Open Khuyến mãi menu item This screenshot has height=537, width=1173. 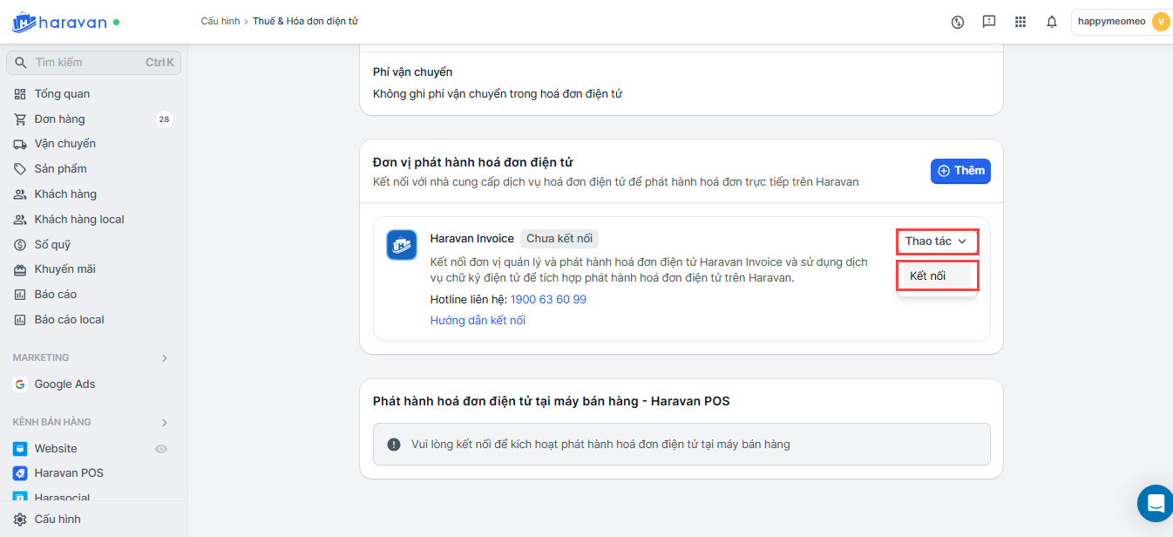coord(65,269)
